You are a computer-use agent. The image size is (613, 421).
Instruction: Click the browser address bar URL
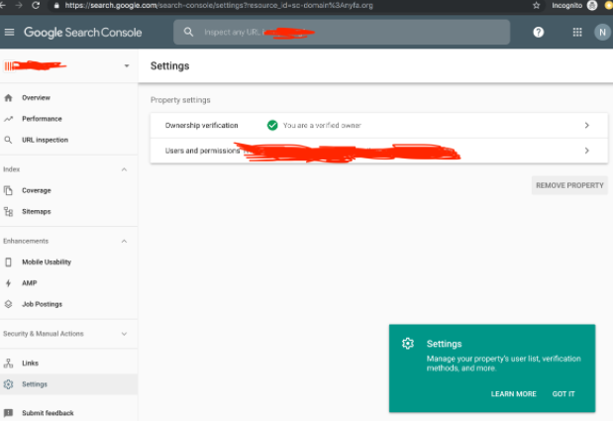pyautogui.click(x=219, y=6)
